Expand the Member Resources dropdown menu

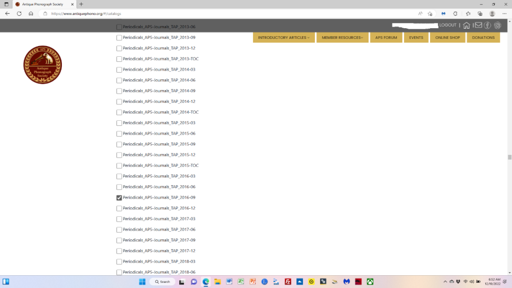tap(342, 37)
